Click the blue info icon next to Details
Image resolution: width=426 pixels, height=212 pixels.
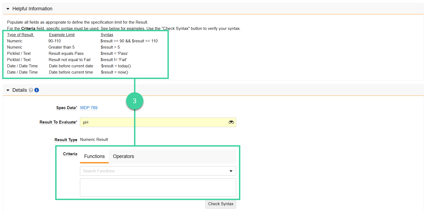[x=36, y=90]
